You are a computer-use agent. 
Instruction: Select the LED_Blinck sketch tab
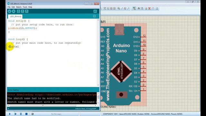tap(15, 16)
